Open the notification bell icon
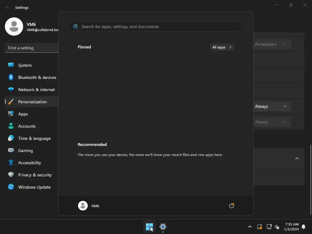 coord(303,227)
